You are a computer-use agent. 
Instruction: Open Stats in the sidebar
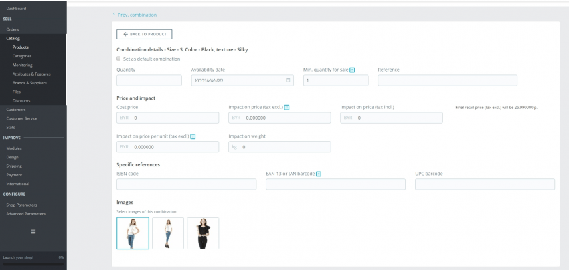[11, 127]
